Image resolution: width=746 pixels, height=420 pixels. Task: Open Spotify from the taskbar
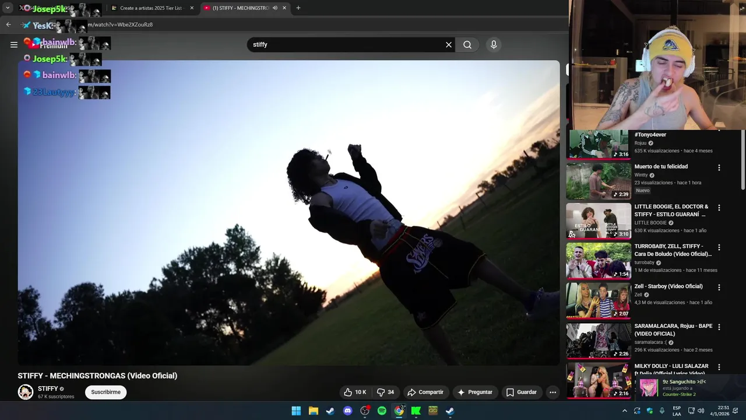(382, 411)
